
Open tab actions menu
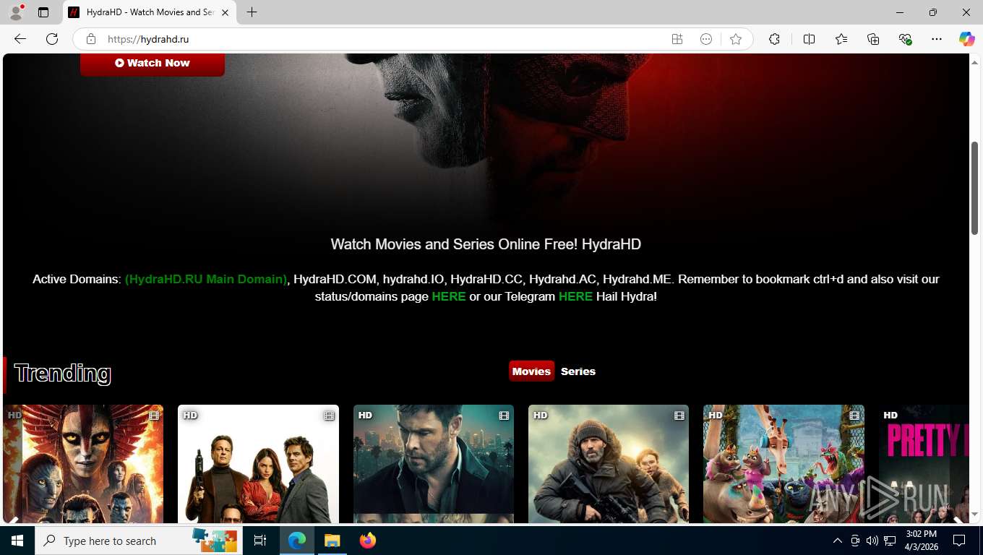(43, 12)
